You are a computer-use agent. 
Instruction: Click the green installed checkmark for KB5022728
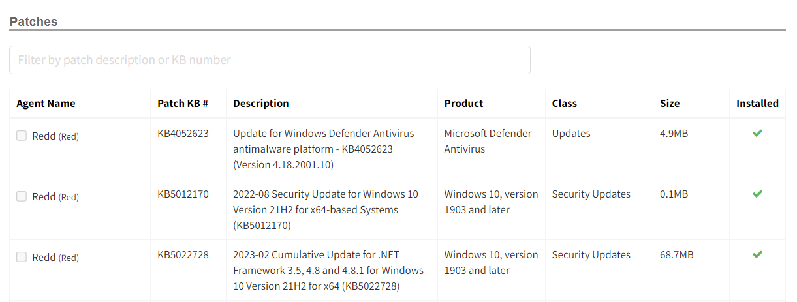coord(757,254)
